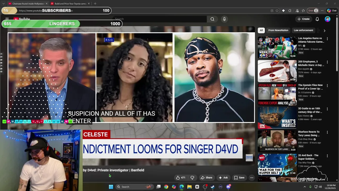Focus the YouTube search field

pyautogui.click(x=160, y=19)
